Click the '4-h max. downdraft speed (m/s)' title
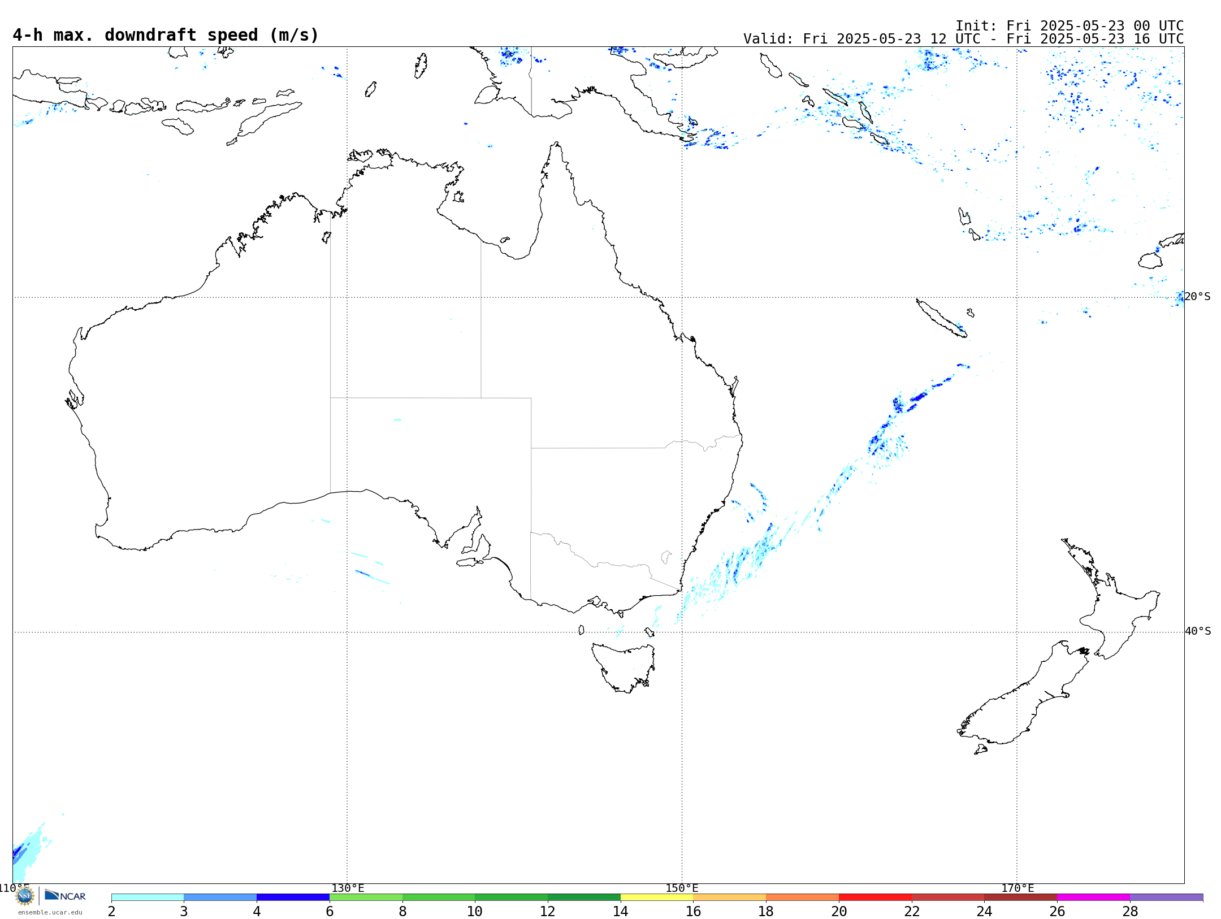The image size is (1221, 919). 166,35
